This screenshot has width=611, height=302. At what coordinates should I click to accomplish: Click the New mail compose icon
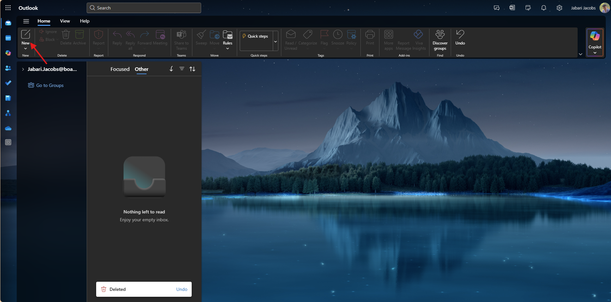click(26, 34)
